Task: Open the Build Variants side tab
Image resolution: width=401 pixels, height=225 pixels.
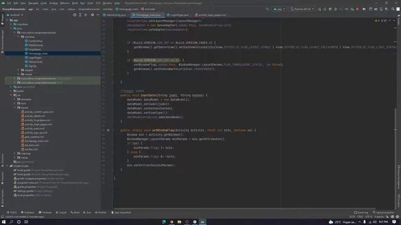Action: pos(3,198)
